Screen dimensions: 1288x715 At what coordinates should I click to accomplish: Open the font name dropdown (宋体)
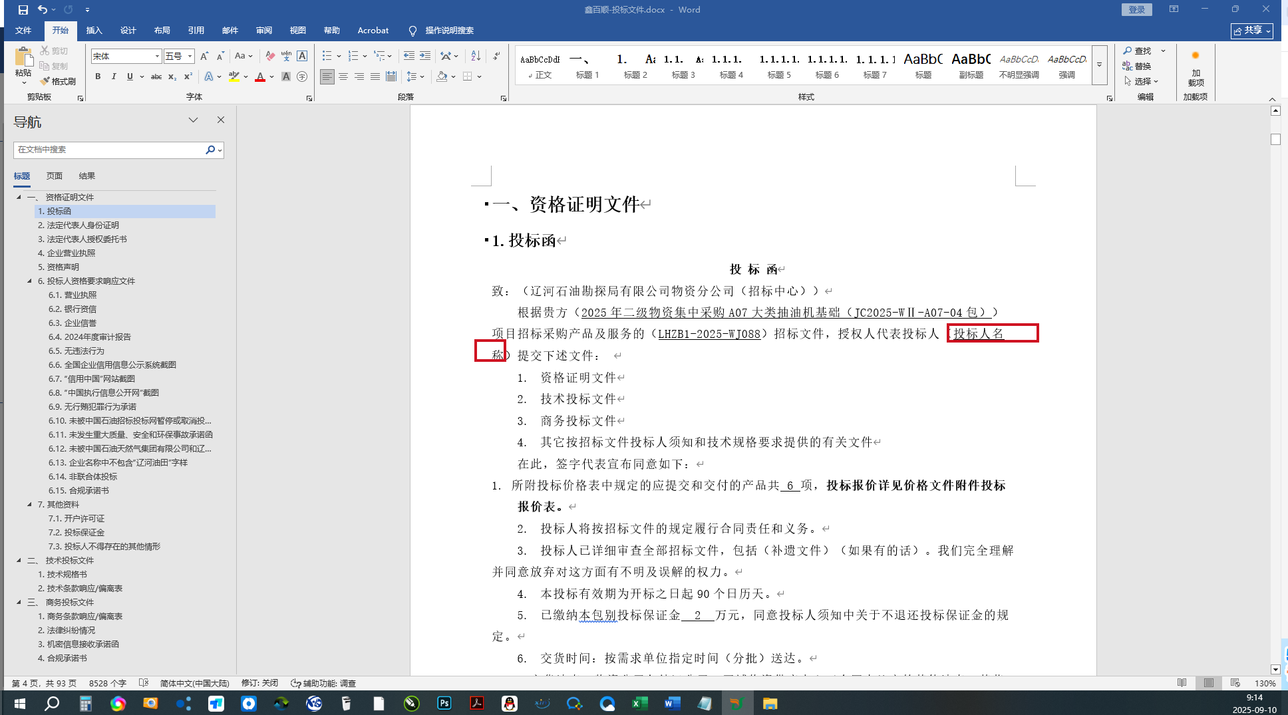pos(157,57)
